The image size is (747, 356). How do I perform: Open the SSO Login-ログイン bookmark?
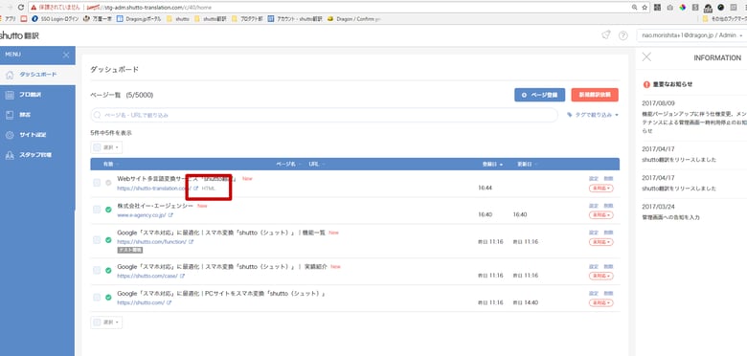click(56, 19)
